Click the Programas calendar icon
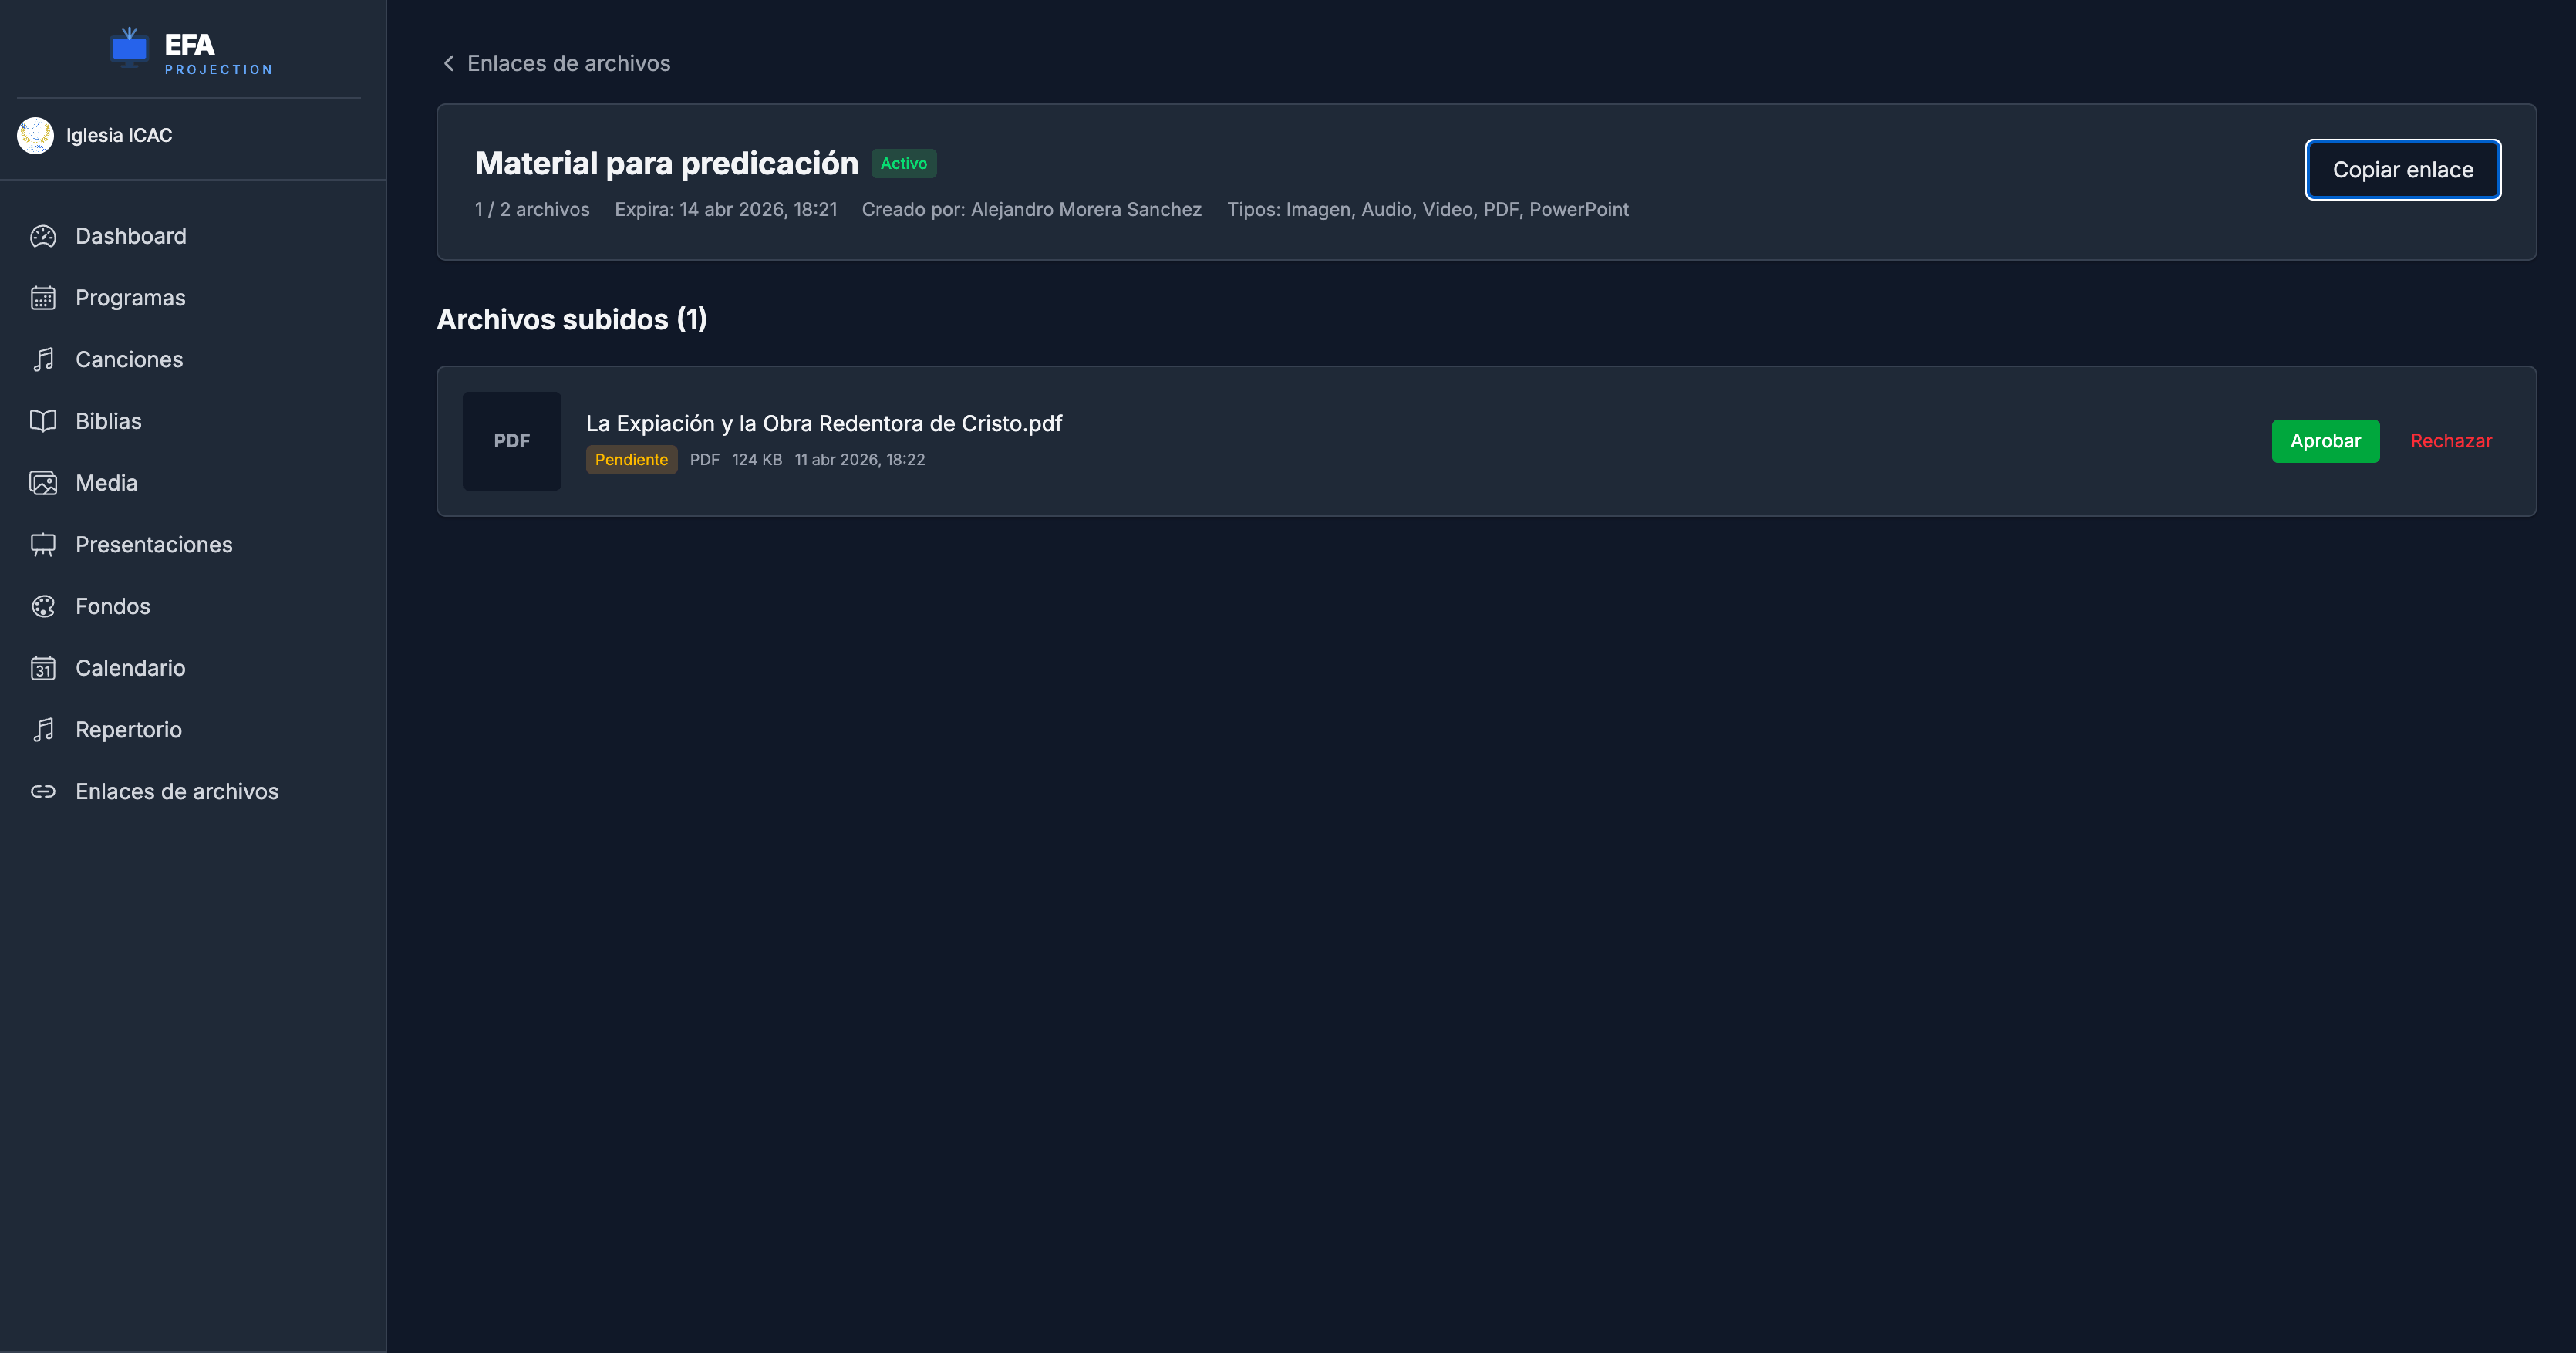The width and height of the screenshot is (2576, 1353). 43,298
